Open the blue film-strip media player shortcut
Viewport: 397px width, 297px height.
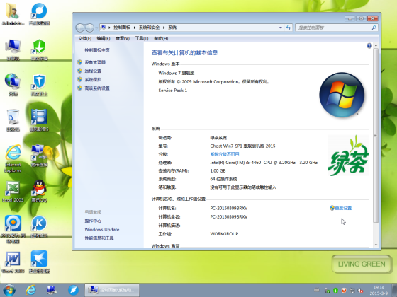tap(39, 120)
